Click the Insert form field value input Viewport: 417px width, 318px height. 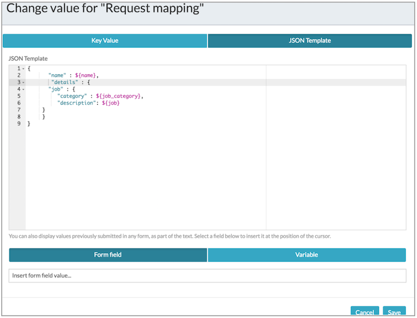pyautogui.click(x=207, y=276)
